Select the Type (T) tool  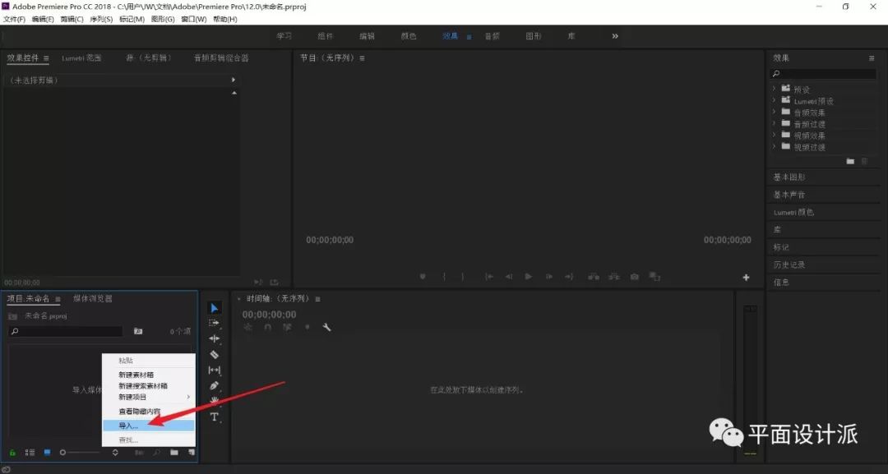point(214,417)
